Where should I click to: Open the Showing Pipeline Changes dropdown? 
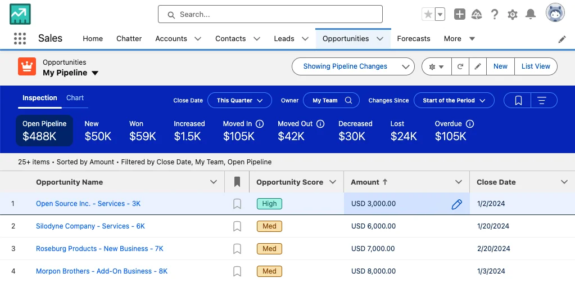click(x=353, y=66)
